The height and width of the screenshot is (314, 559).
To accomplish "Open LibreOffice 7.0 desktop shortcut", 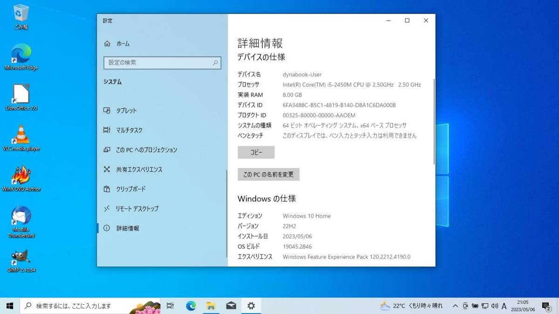I will click(21, 97).
